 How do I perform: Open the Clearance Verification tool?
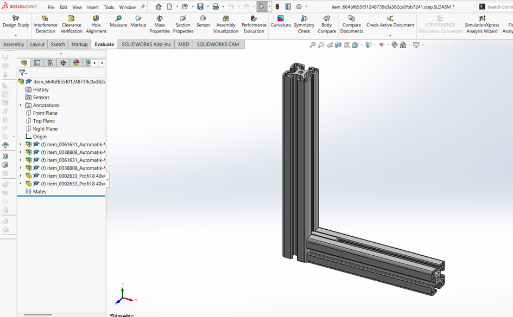coord(71,24)
